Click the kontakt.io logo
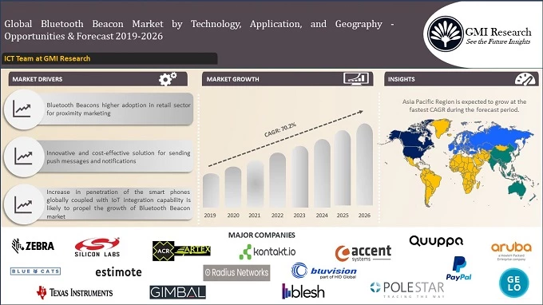Viewport: 543px width, 305px height. 268,252
